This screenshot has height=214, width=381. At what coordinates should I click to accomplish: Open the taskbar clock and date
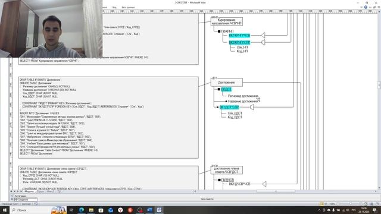pyautogui.click(x=364, y=210)
